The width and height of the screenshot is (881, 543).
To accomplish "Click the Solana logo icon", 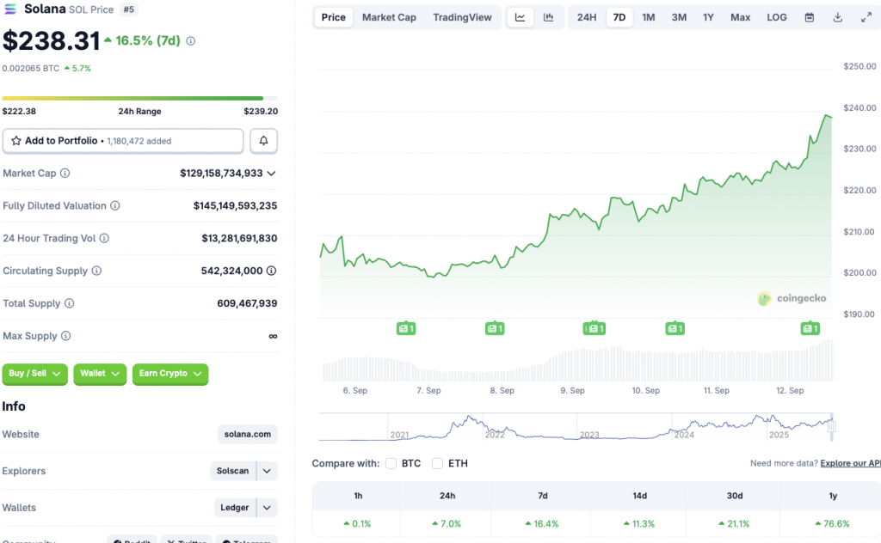I will (10, 9).
